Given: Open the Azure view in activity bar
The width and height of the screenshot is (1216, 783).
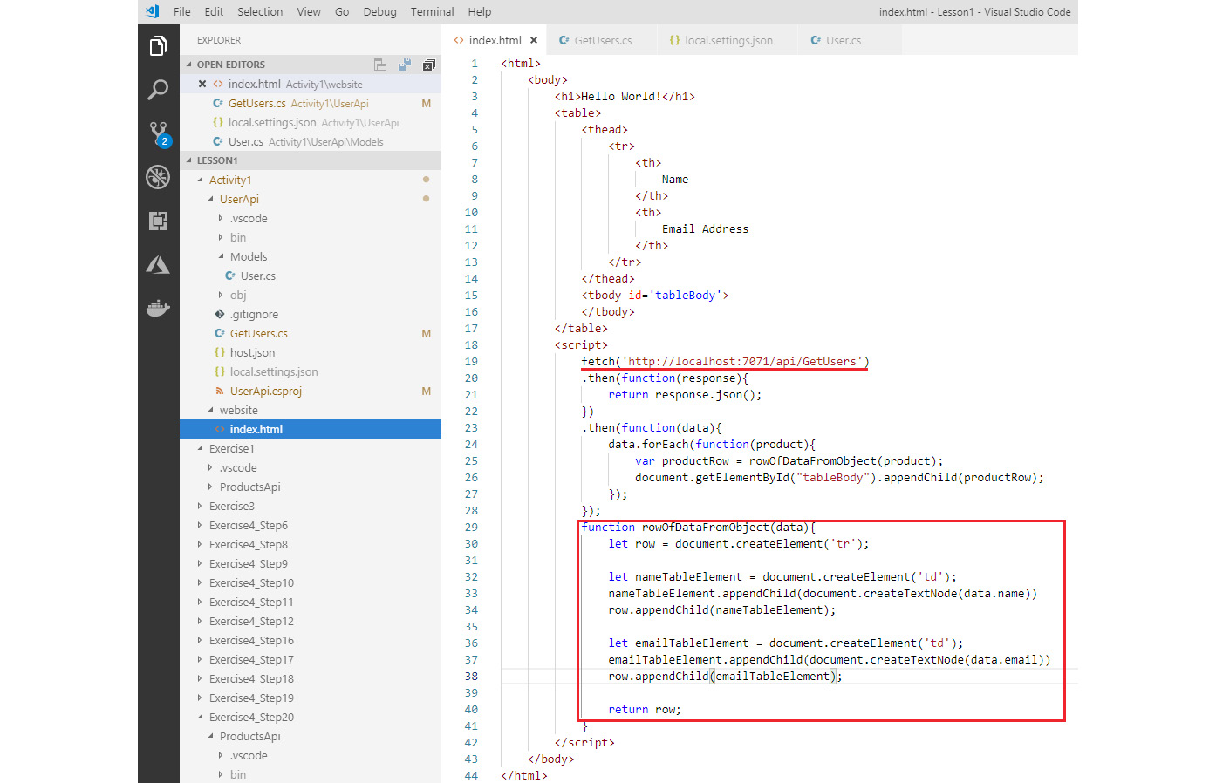Looking at the screenshot, I should 158,264.
